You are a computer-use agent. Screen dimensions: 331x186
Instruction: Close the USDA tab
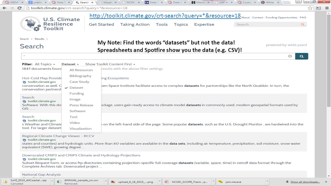point(22,2)
